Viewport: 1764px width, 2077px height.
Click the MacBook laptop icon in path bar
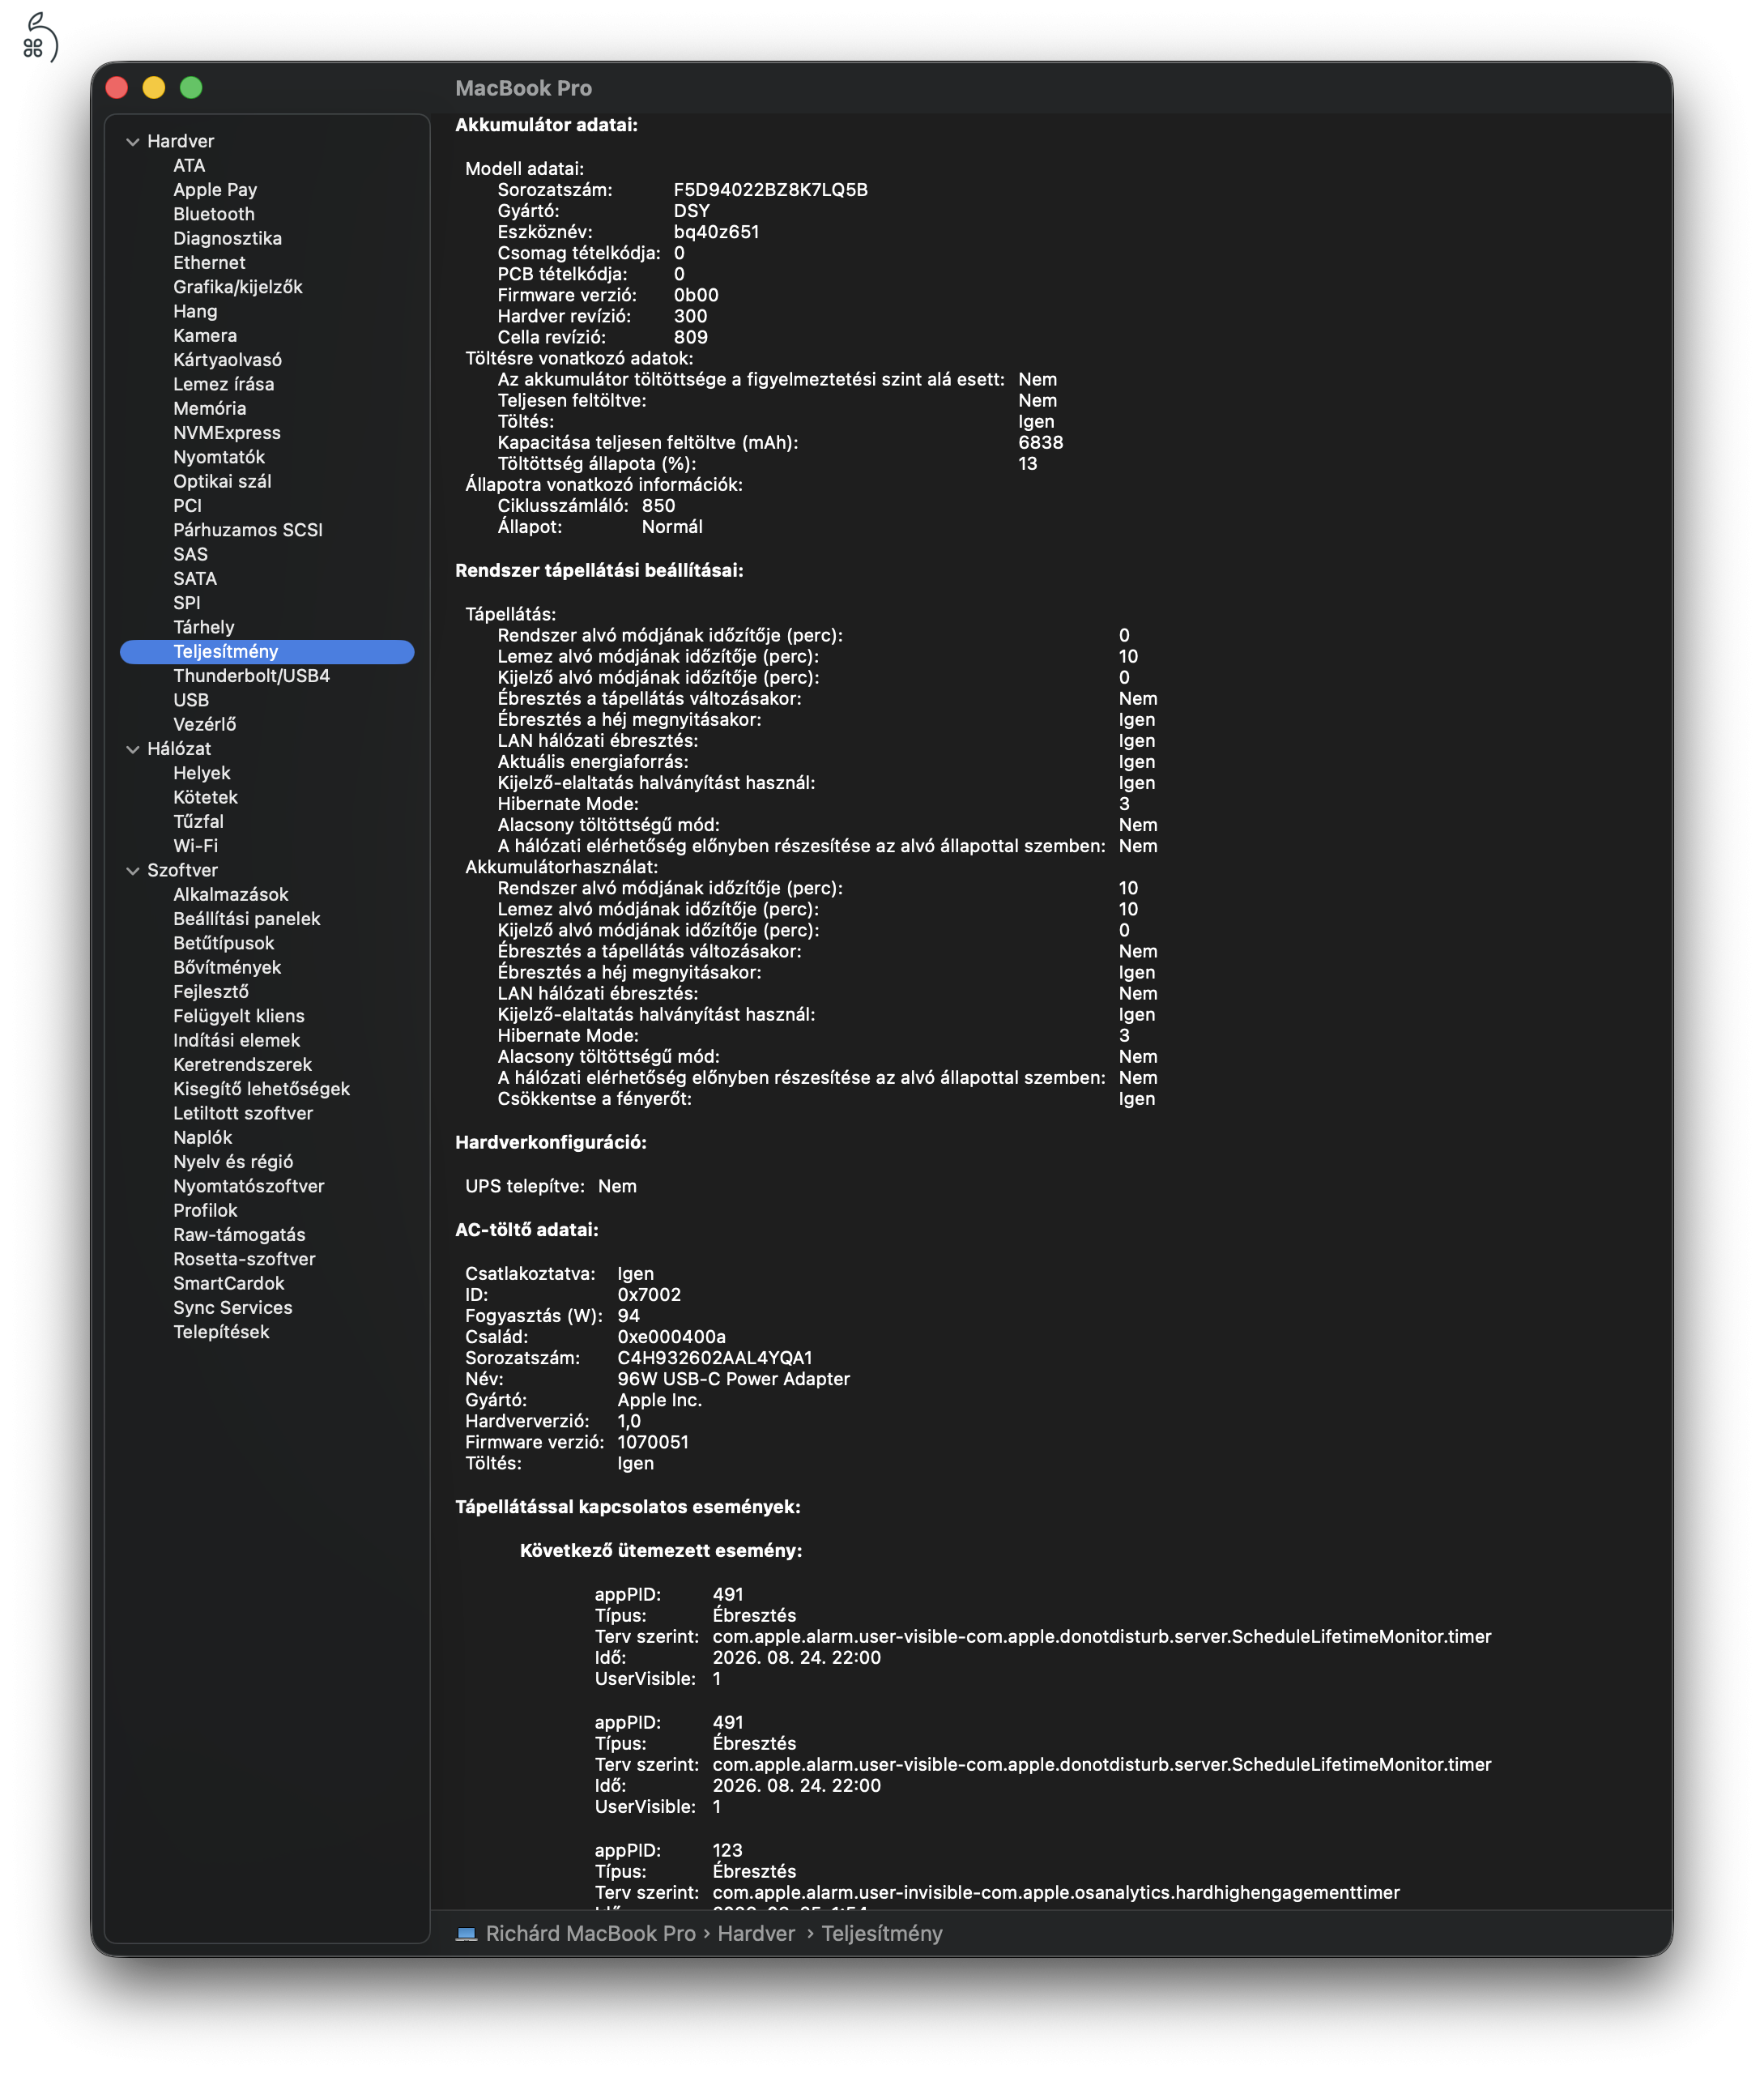tap(466, 1933)
